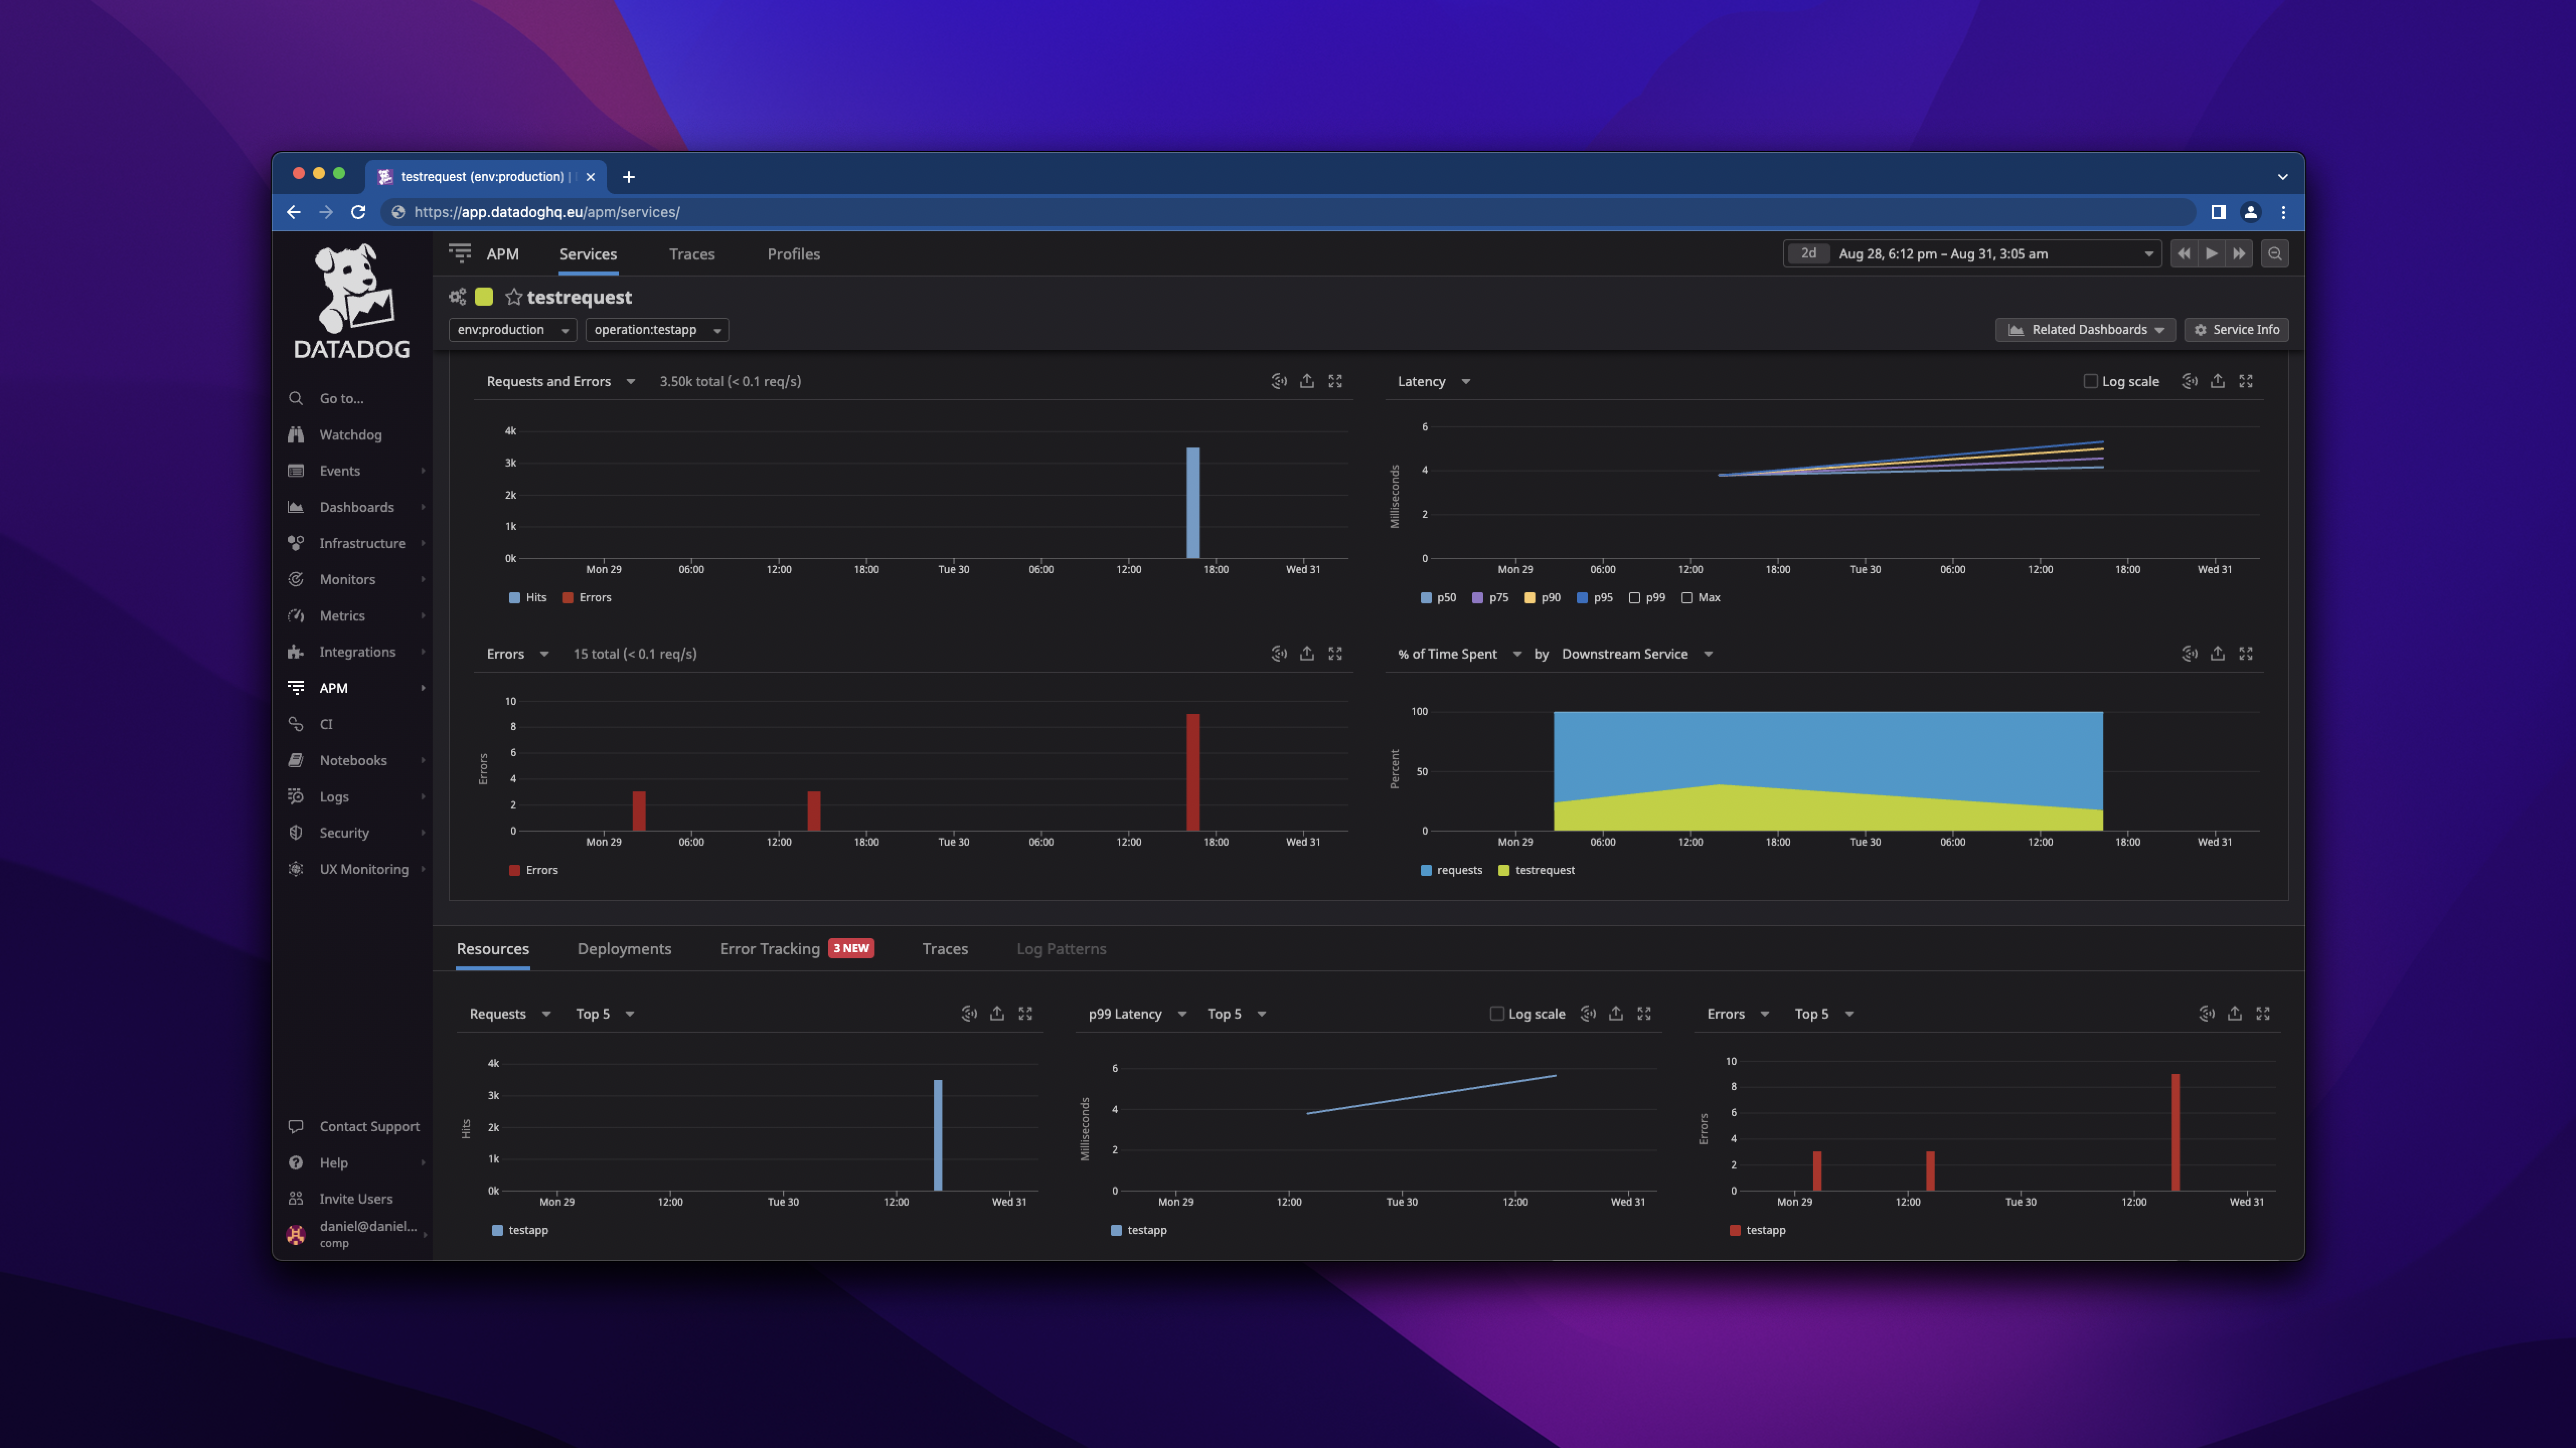The width and height of the screenshot is (2576, 1448).
Task: Enable Log scale on Latency graph
Action: click(x=2091, y=382)
